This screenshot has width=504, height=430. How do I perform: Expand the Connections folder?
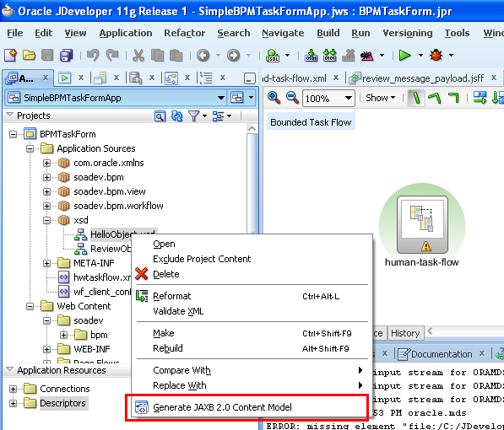(13, 389)
